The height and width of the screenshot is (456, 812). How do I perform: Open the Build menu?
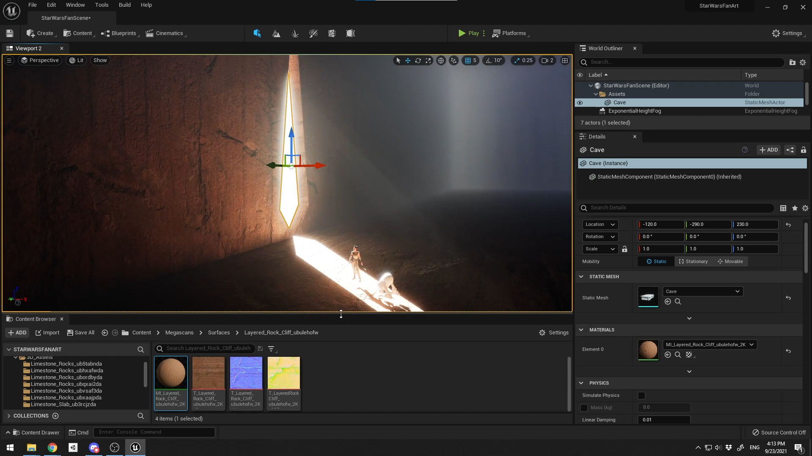pyautogui.click(x=124, y=5)
